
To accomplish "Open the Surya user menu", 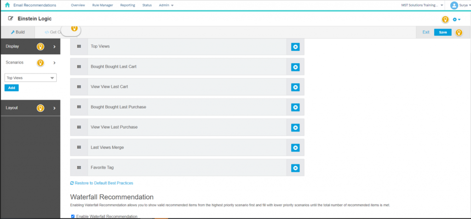I will point(464,5).
